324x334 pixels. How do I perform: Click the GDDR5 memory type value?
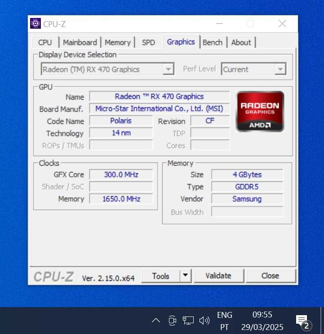click(247, 187)
